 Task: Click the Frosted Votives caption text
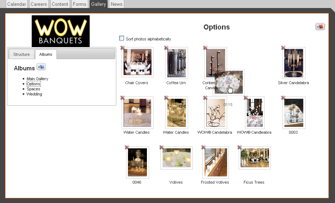[x=215, y=182]
